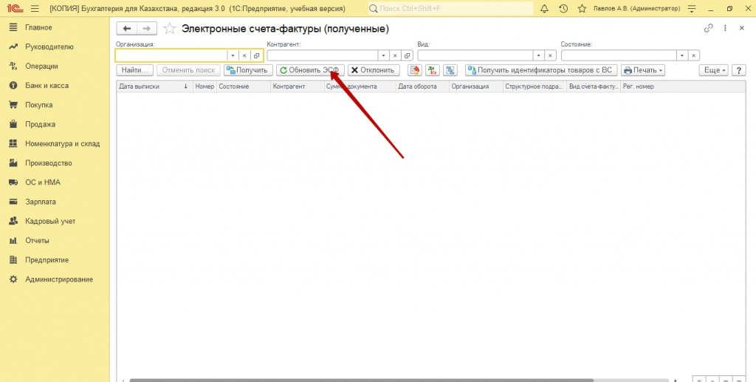Click the back navigation arrow
This screenshot has width=756, height=382.
click(x=127, y=28)
